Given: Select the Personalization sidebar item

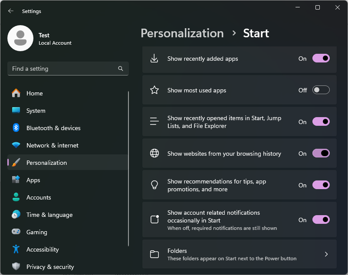Looking at the screenshot, I should 68,163.
